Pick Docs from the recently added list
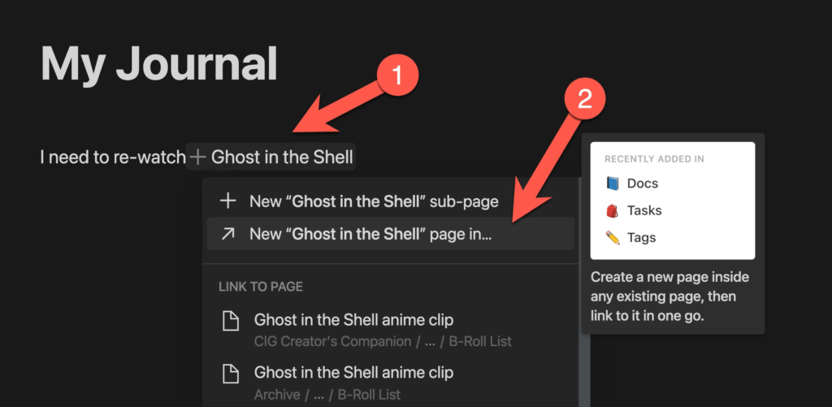Image resolution: width=832 pixels, height=407 pixels. point(642,184)
